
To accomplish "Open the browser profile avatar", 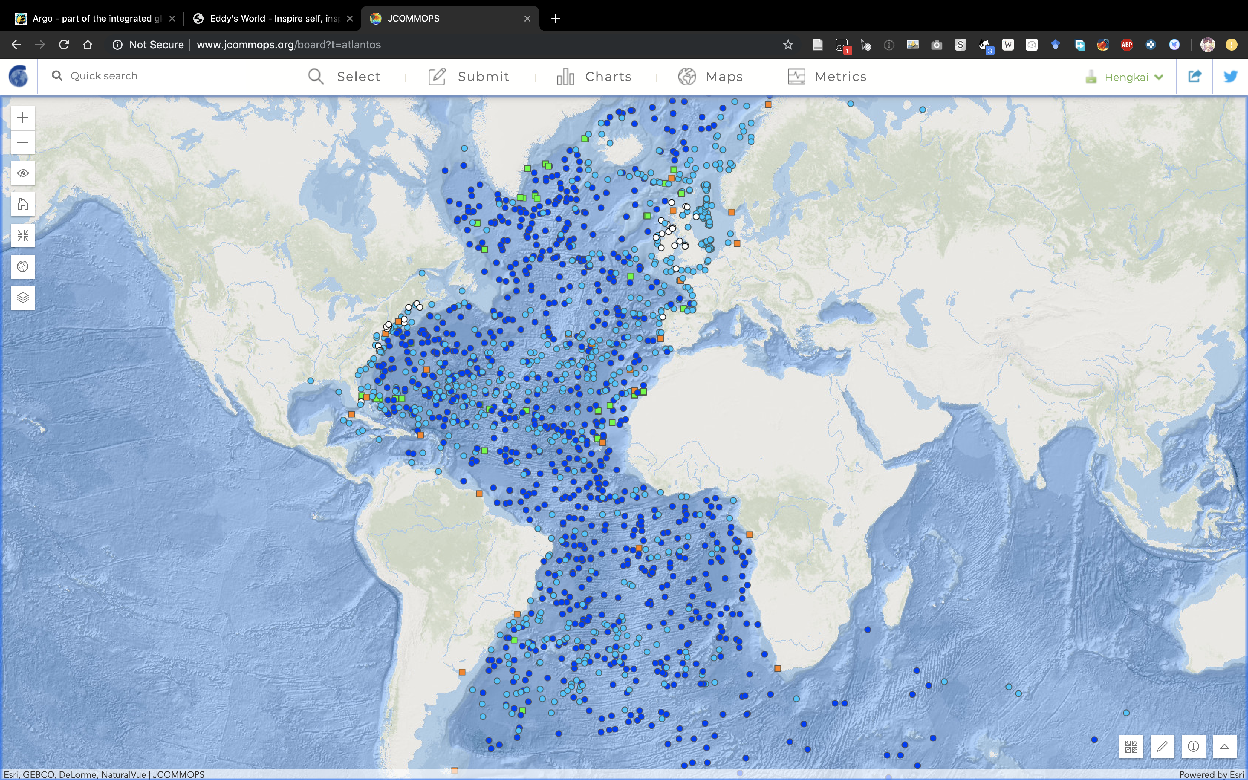I will [1207, 45].
